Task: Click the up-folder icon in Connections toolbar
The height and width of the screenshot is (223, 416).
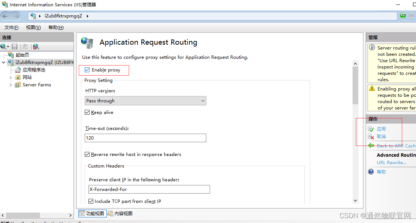Action: (x=25, y=47)
